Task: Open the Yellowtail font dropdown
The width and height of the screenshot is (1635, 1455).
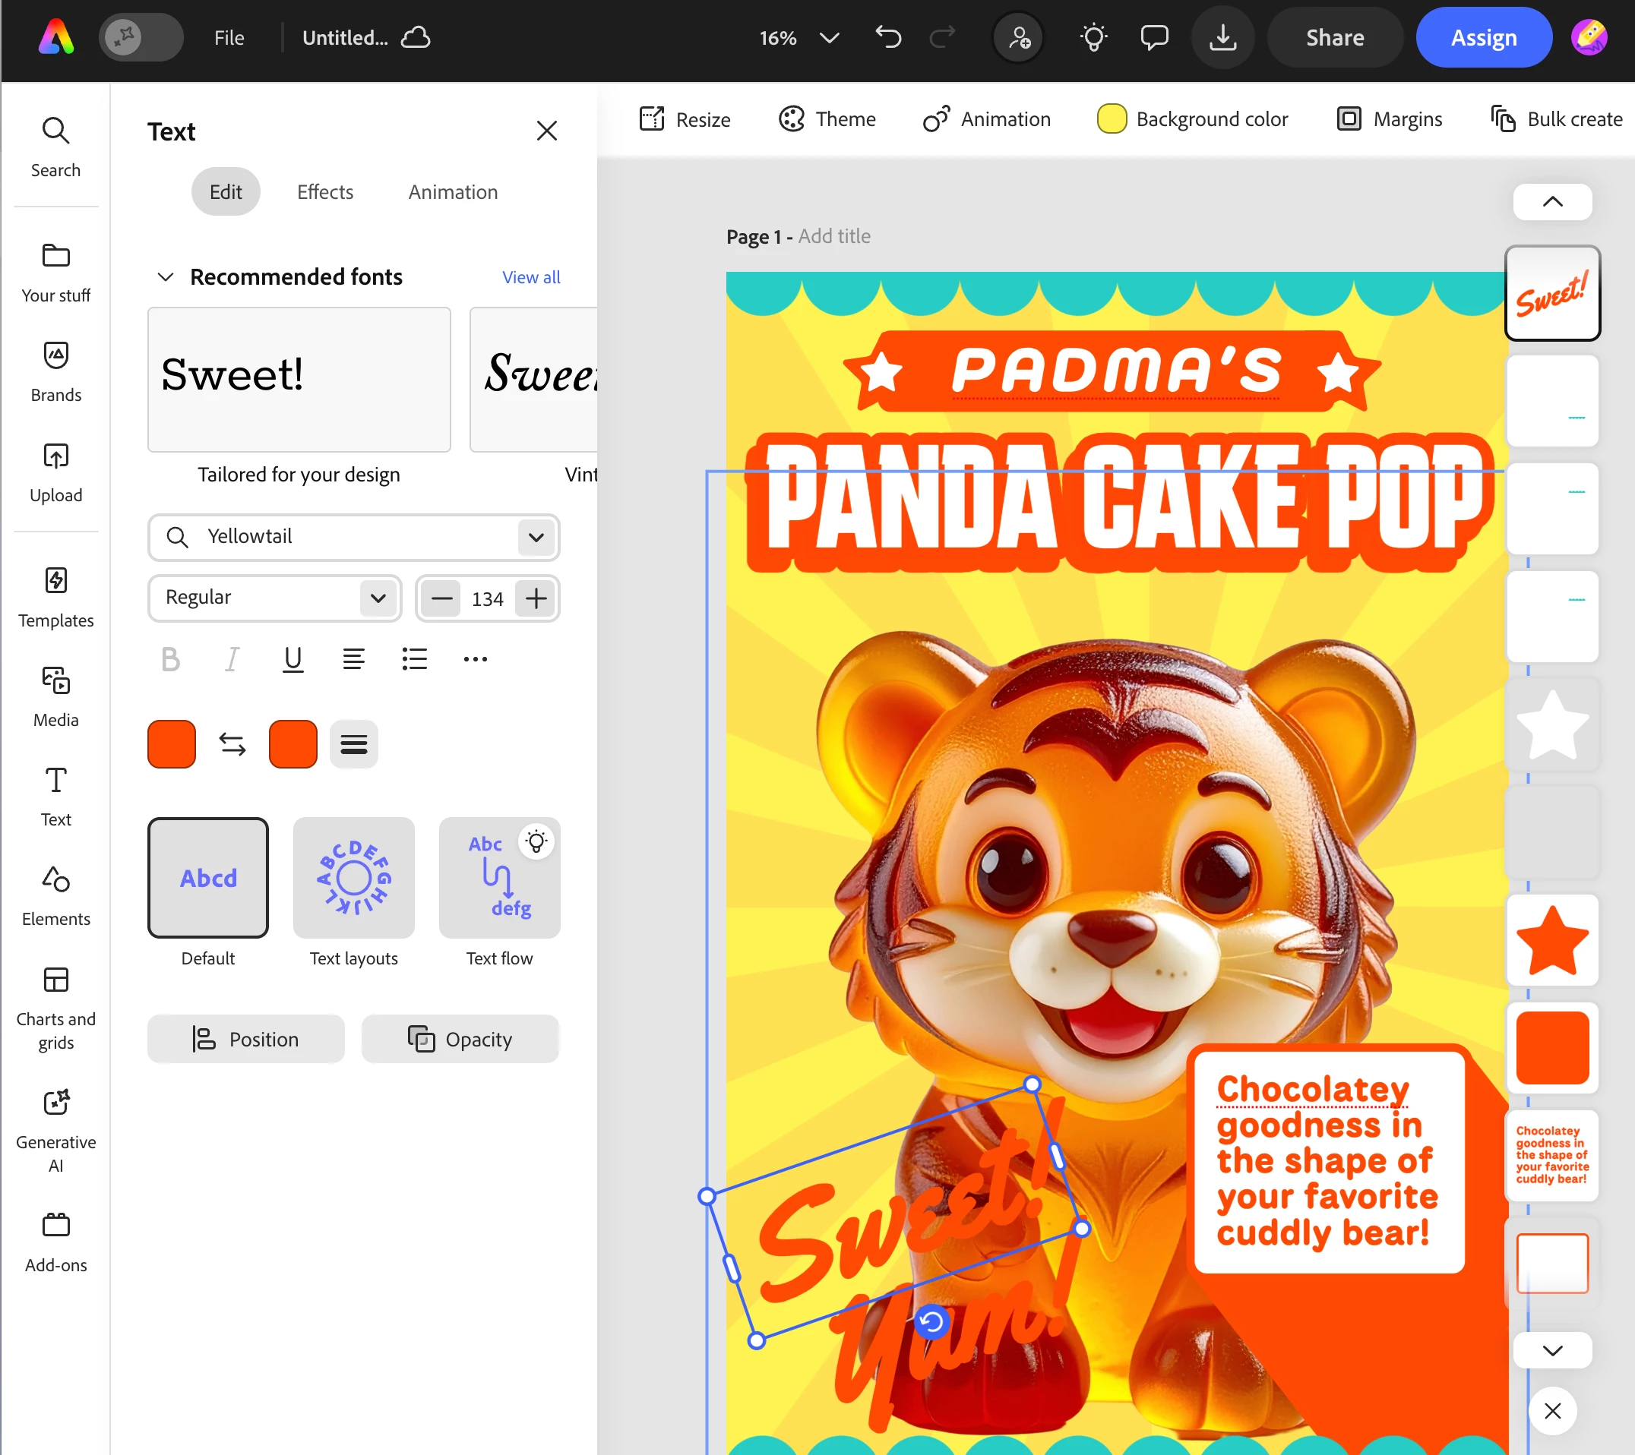Action: (536, 537)
